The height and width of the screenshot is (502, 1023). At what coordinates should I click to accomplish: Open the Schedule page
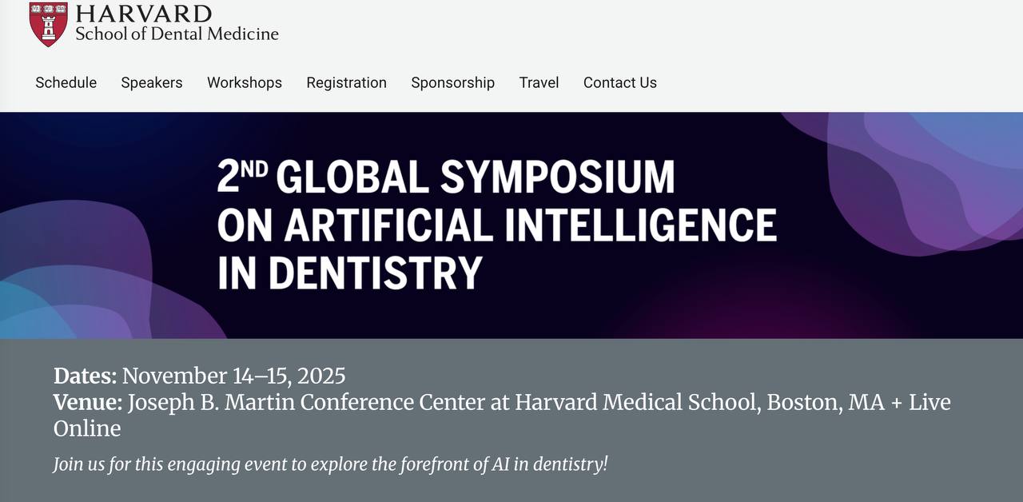coord(66,82)
